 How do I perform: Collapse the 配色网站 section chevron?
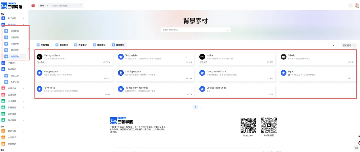click(24, 69)
